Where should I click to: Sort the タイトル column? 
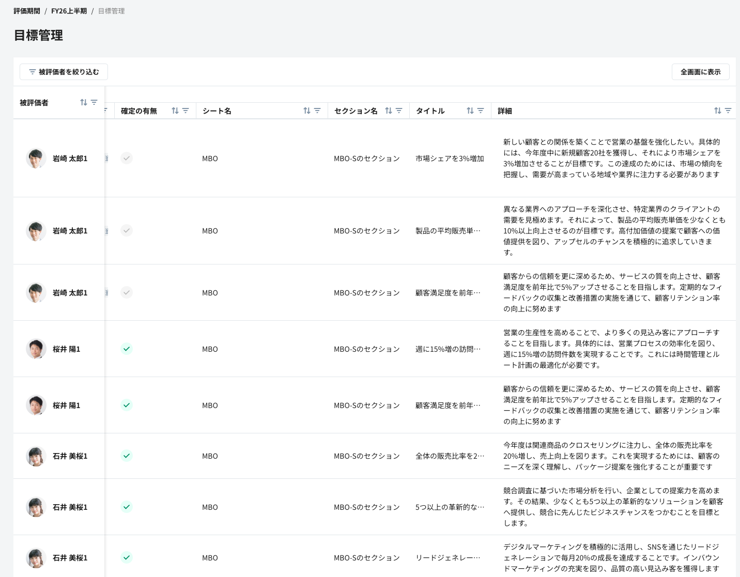(x=470, y=111)
